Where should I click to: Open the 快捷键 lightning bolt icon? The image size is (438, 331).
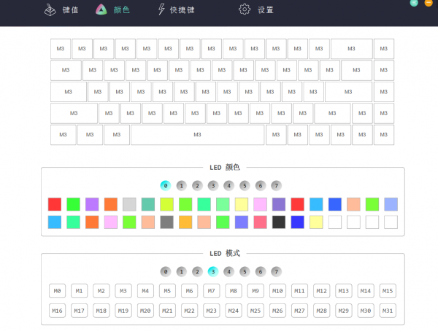coord(161,10)
